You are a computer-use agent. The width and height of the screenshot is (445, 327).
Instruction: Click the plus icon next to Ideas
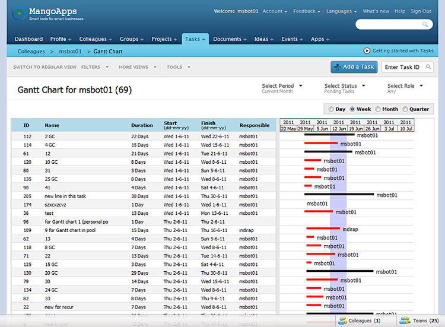click(x=272, y=39)
